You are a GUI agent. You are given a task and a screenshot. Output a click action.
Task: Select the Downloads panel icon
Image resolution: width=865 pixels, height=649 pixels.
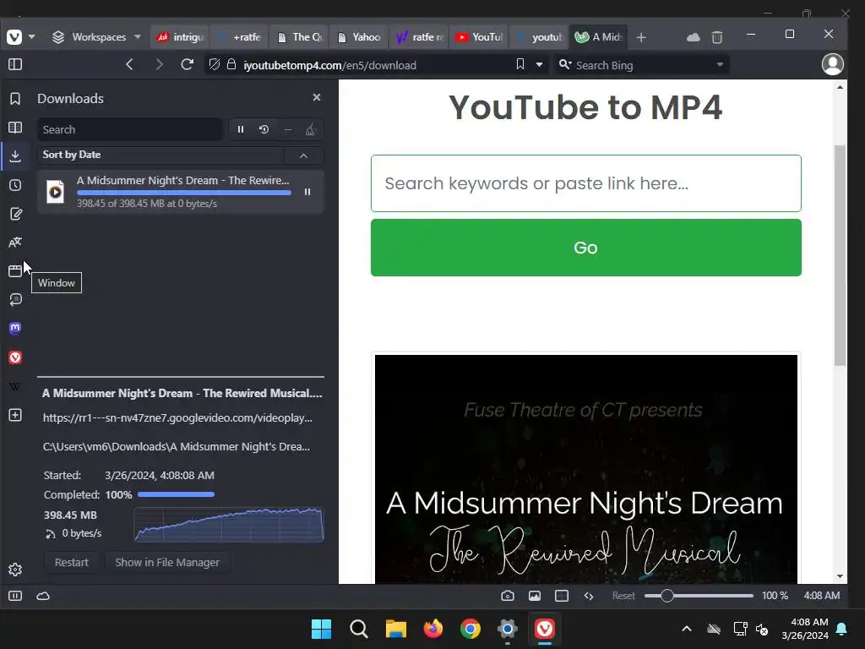(x=15, y=156)
